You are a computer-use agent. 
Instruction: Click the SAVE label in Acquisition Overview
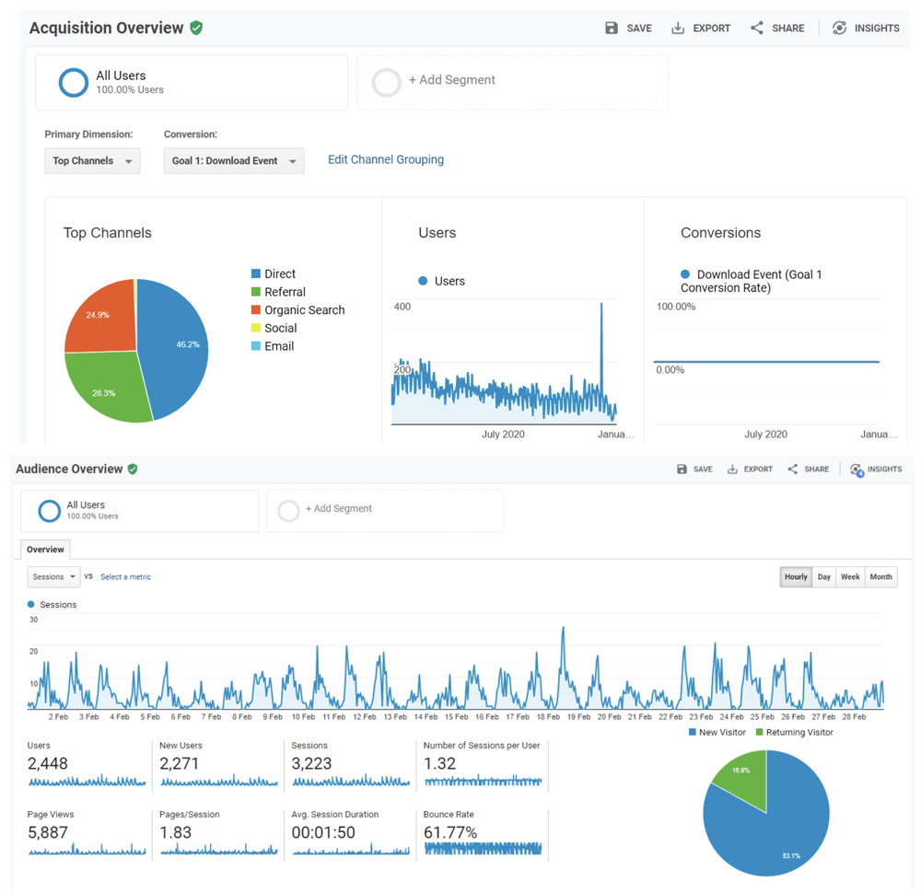639,29
